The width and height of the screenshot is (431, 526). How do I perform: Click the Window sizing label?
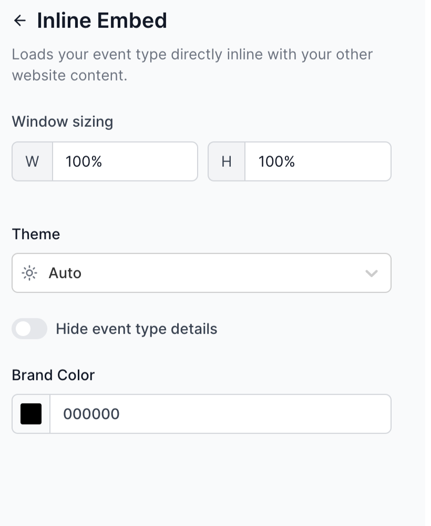[x=62, y=122]
